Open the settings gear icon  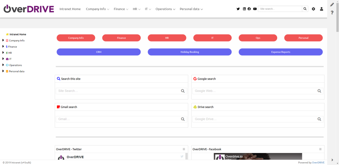[x=313, y=9]
